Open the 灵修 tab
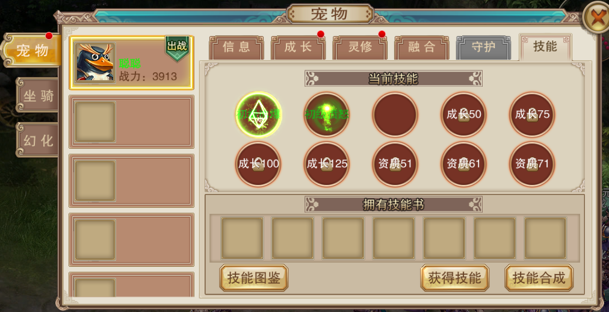609x312 pixels. (360, 48)
